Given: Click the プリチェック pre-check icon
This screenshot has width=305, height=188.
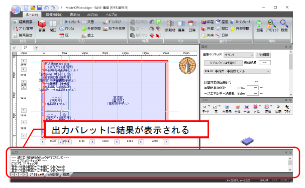Looking at the screenshot, I should click(x=272, y=26).
